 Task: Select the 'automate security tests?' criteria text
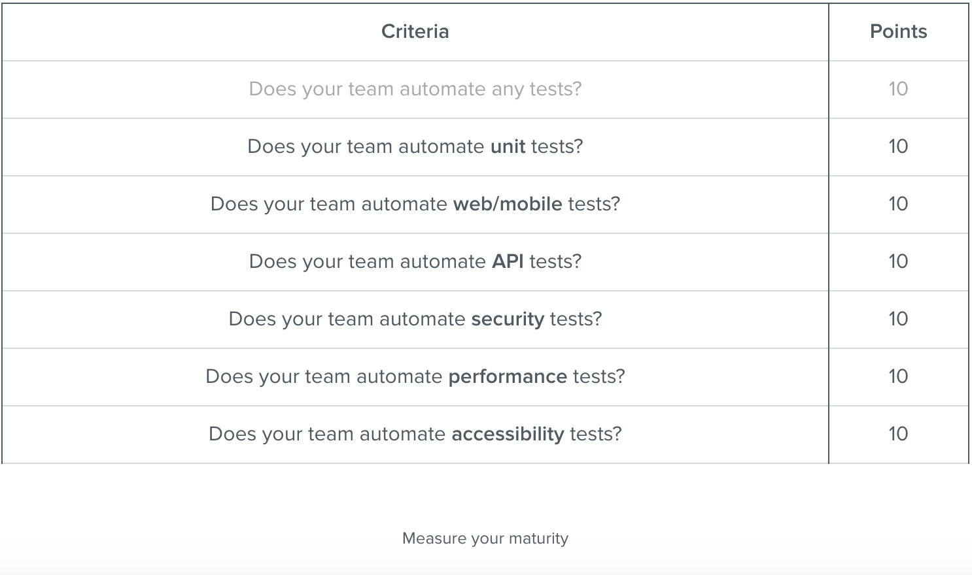click(x=415, y=319)
